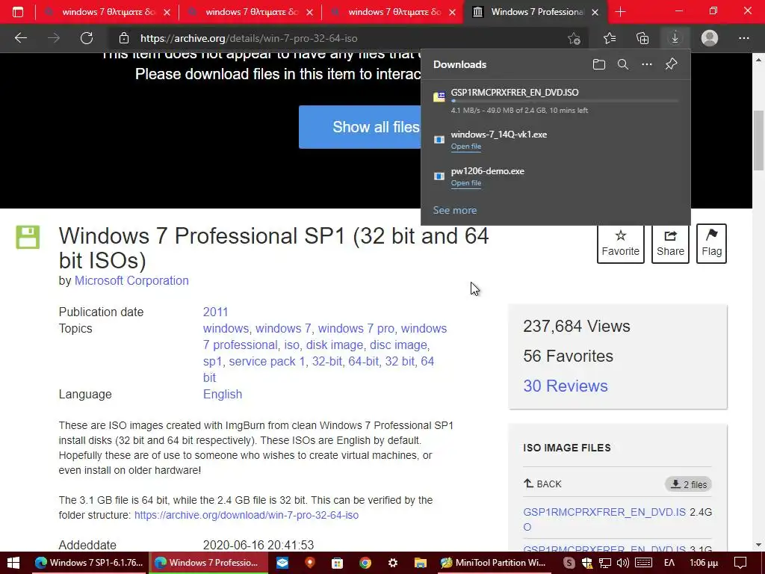
Task: Open the archive.org download folder link
Action: [x=247, y=515]
